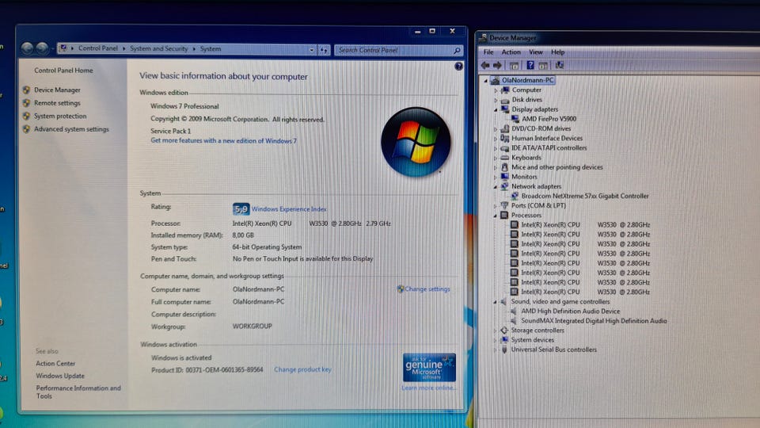Collapse the OlaNordmann-PC root node

[485, 81]
